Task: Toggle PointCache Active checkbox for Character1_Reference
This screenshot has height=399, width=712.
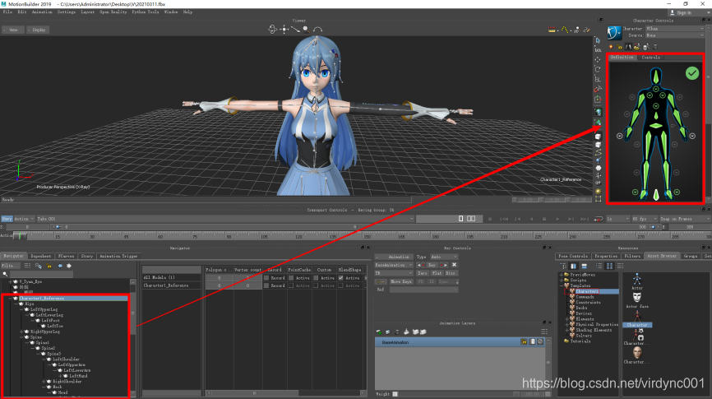Action: [291, 285]
